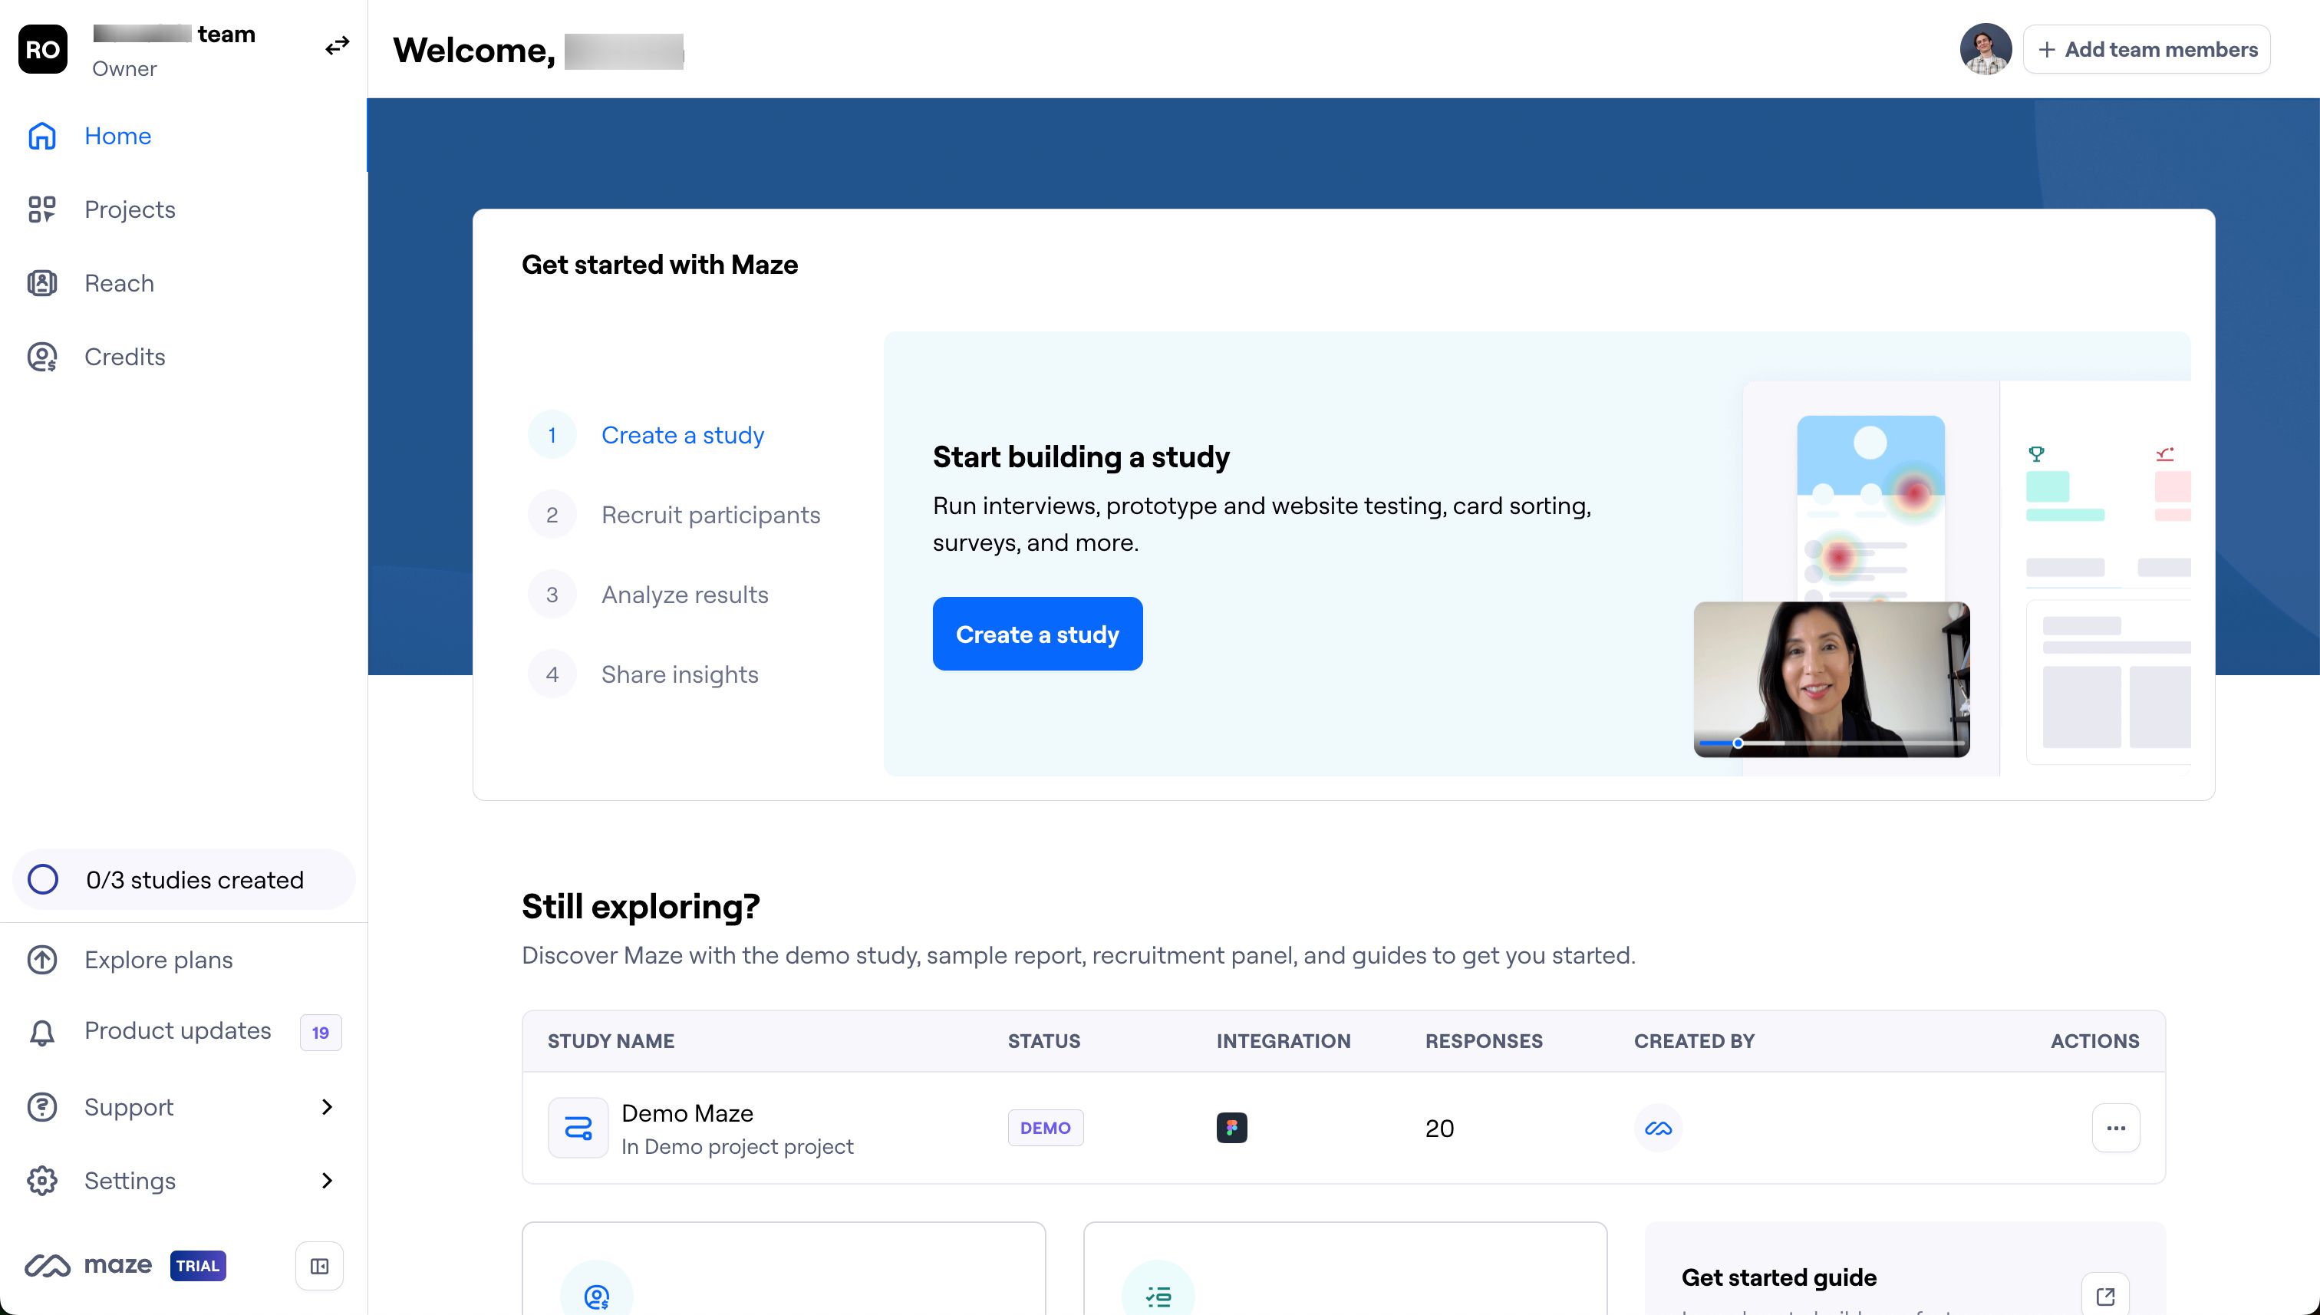Image resolution: width=2320 pixels, height=1315 pixels.
Task: Click the maze logo in sidebar footer
Action: point(88,1265)
